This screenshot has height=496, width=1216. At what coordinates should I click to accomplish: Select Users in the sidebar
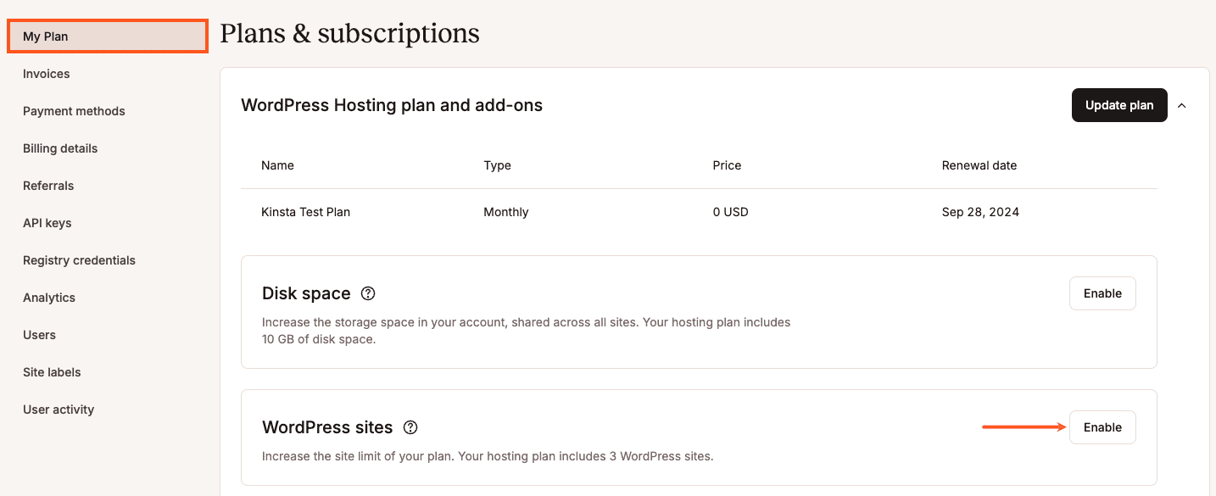click(39, 335)
